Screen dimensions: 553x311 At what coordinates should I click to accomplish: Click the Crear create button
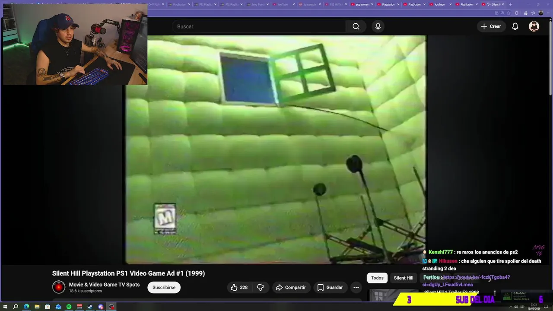click(491, 26)
